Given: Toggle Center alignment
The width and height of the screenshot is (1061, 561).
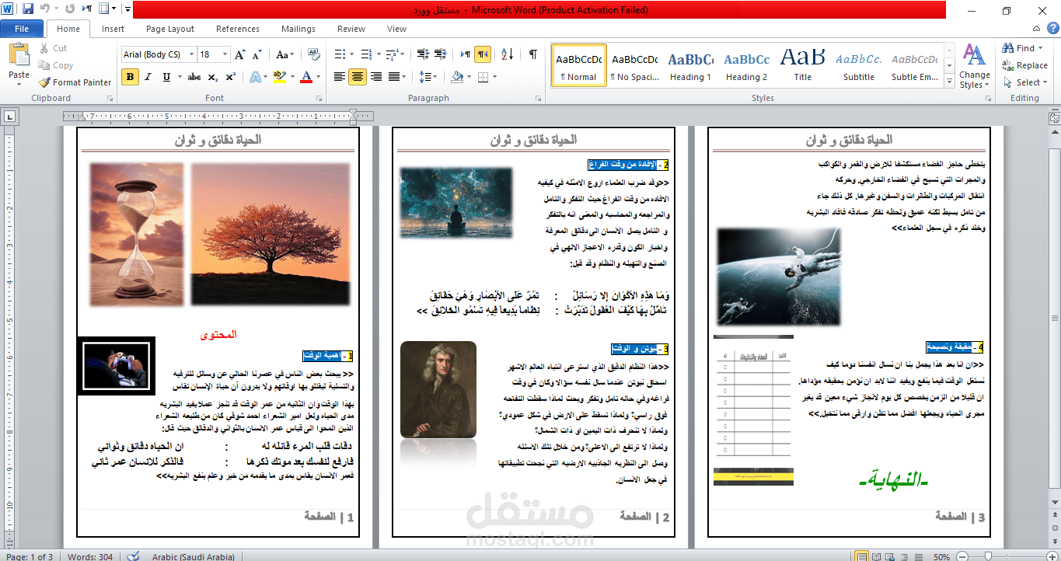Looking at the screenshot, I should tap(358, 77).
